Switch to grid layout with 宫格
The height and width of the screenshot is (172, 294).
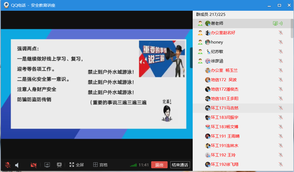(x=100, y=165)
